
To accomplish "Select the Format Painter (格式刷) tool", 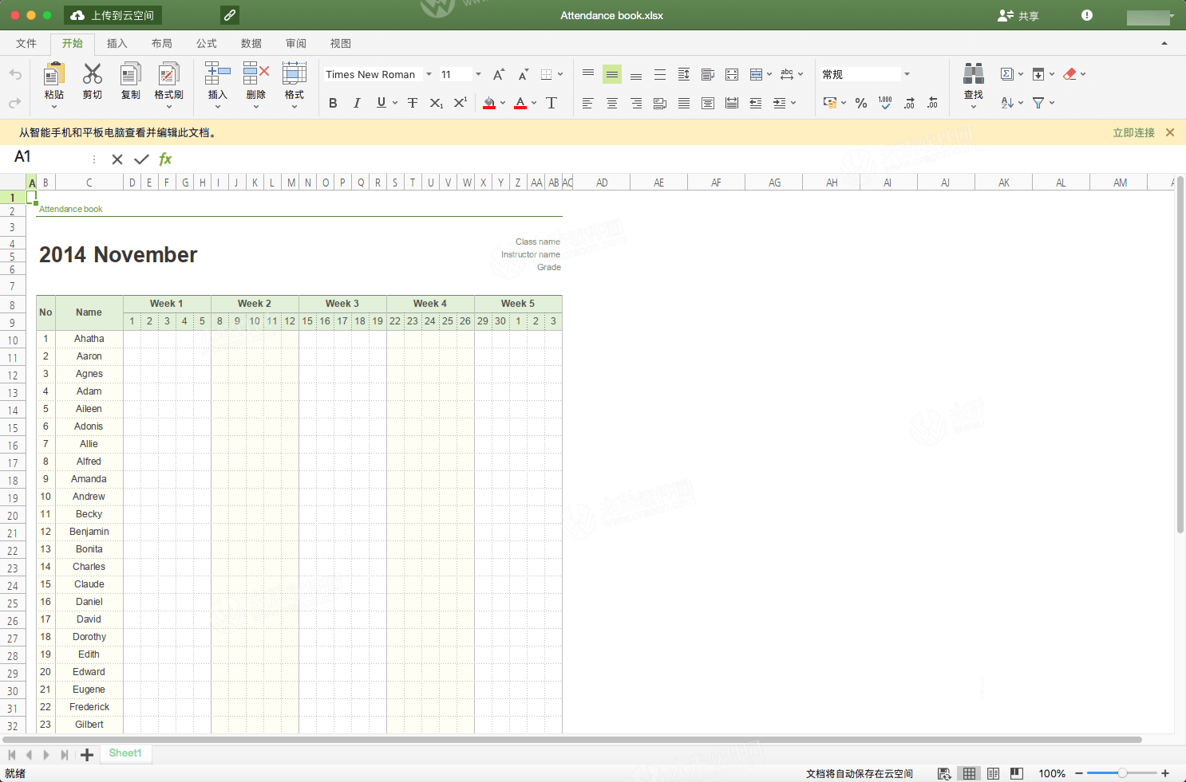I will pos(168,75).
